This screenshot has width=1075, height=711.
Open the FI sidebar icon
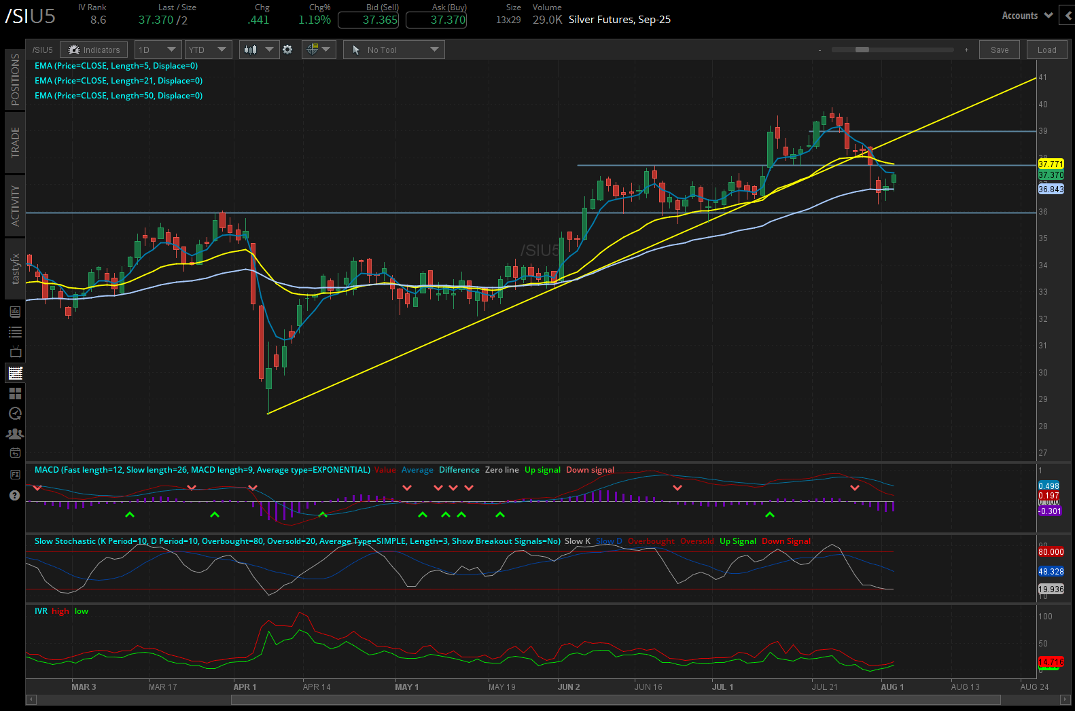[15, 474]
